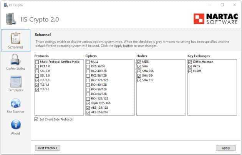Open the Templates window icon
This screenshot has width=242, height=155.
click(x=16, y=82)
